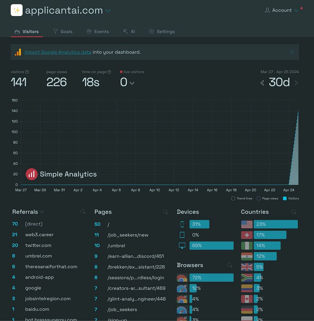Click the Simple Analytics logo on the chart
The width and height of the screenshot is (314, 321).
coord(61,174)
